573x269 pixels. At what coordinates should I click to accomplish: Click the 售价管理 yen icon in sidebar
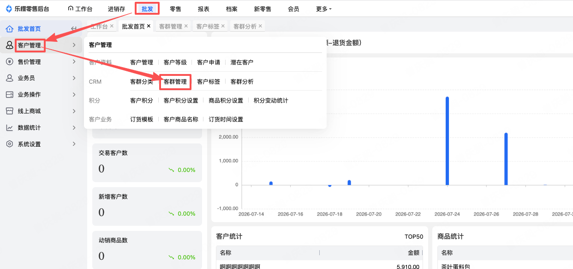9,62
